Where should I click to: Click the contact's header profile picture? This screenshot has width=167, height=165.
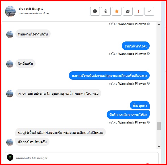pyautogui.click(x=10, y=11)
